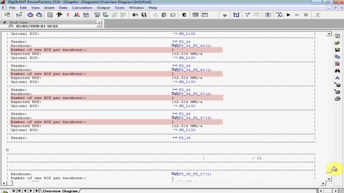Click horizontal scrollbar right arrow
The image size is (344, 193).
tap(323, 183)
